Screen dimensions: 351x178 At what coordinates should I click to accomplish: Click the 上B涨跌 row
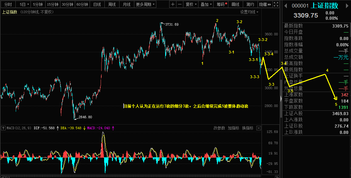(316, 132)
